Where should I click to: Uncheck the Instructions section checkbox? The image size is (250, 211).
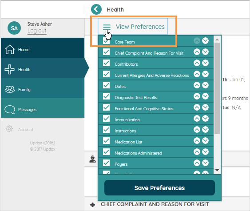tap(106, 130)
